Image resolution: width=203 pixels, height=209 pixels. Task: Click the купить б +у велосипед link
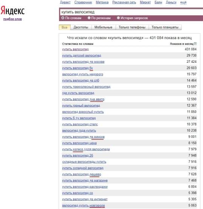click(x=79, y=118)
